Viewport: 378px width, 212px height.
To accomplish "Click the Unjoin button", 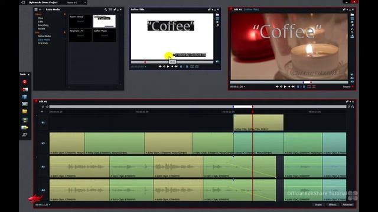I will [318, 205].
